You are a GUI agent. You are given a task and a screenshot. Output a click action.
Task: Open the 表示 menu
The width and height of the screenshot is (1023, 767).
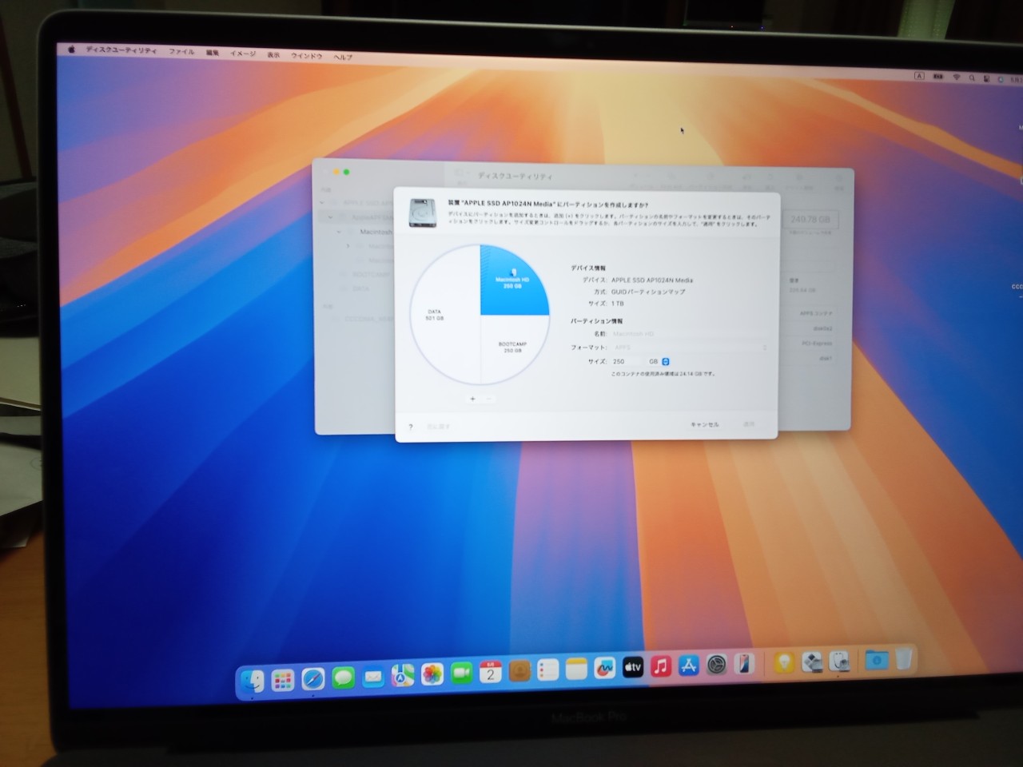point(273,55)
